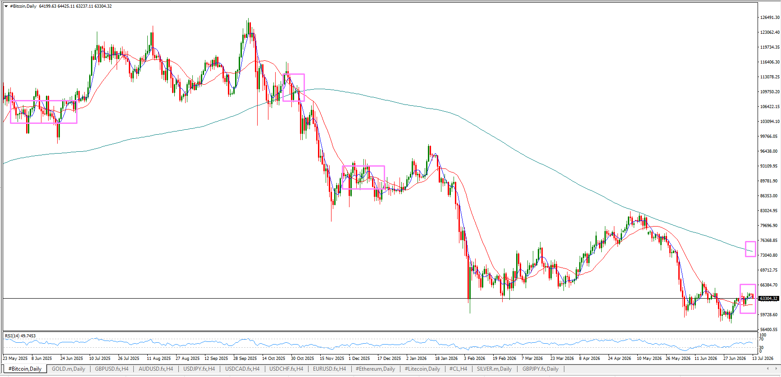Switch to the AUDUSD.fx,H4 tab
This screenshot has height=377, width=781.
coord(156,369)
